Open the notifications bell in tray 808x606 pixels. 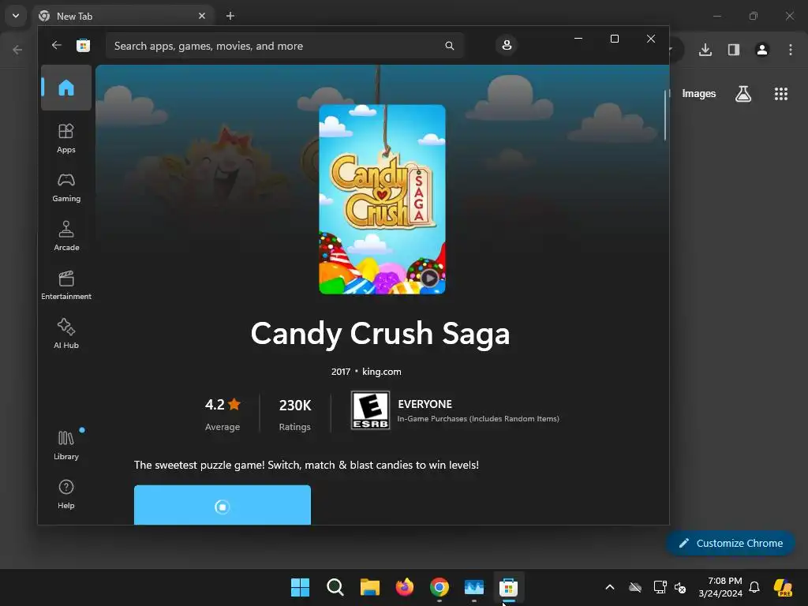(754, 587)
